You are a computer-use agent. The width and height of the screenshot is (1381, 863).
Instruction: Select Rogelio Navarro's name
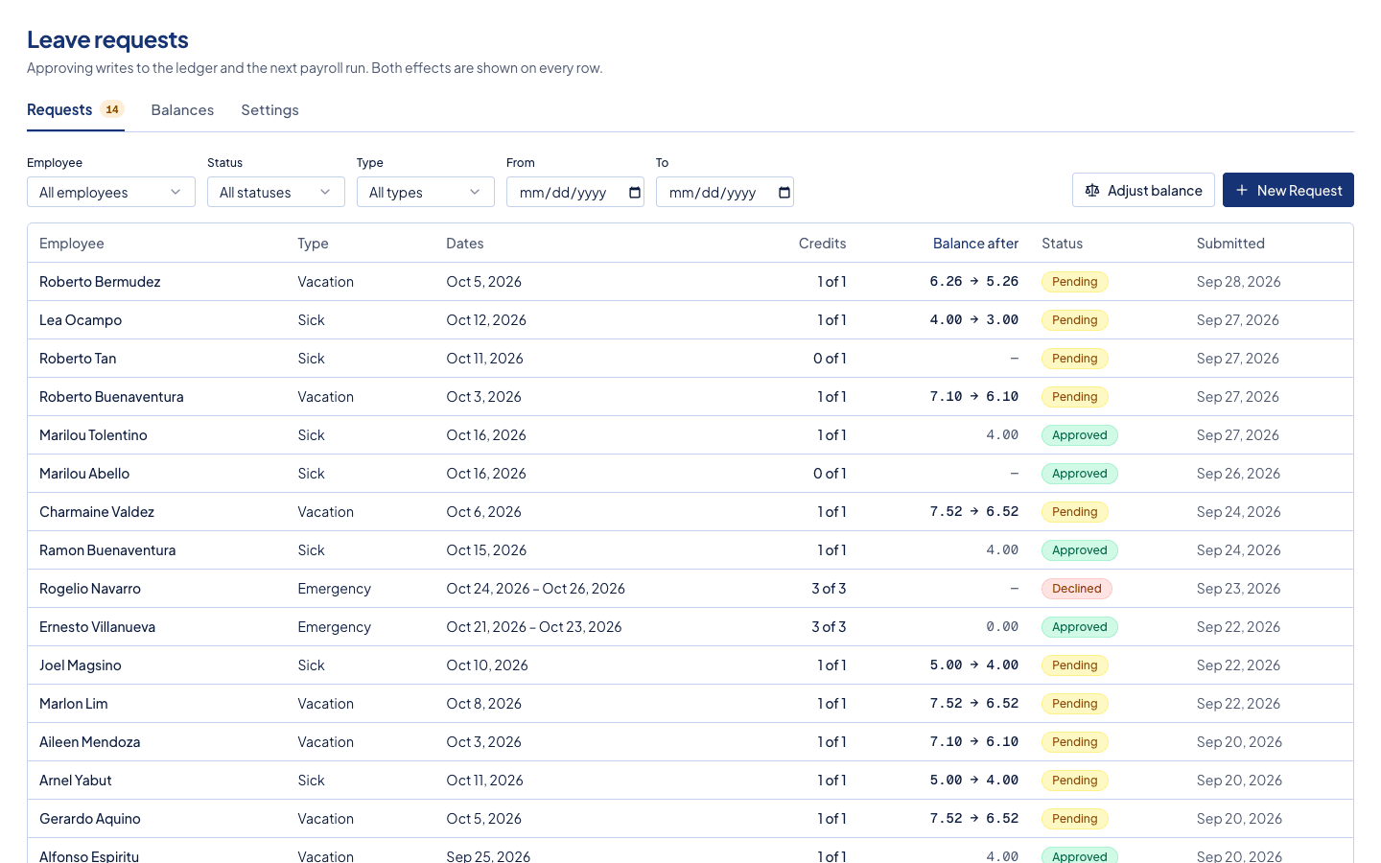point(90,589)
